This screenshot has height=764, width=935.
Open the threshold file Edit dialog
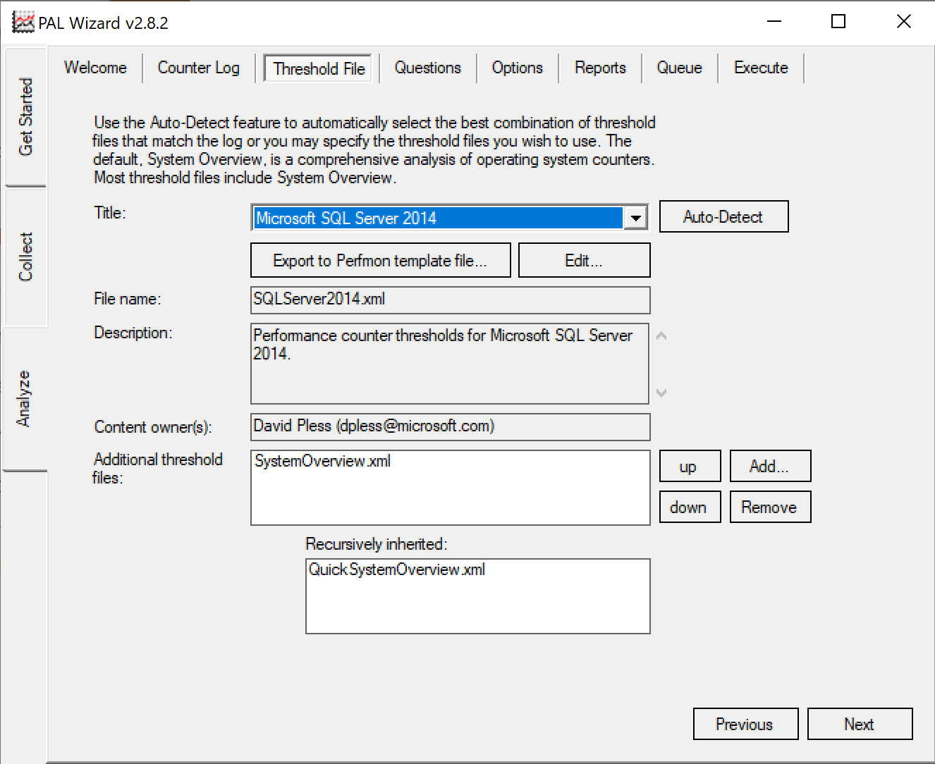pyautogui.click(x=584, y=260)
